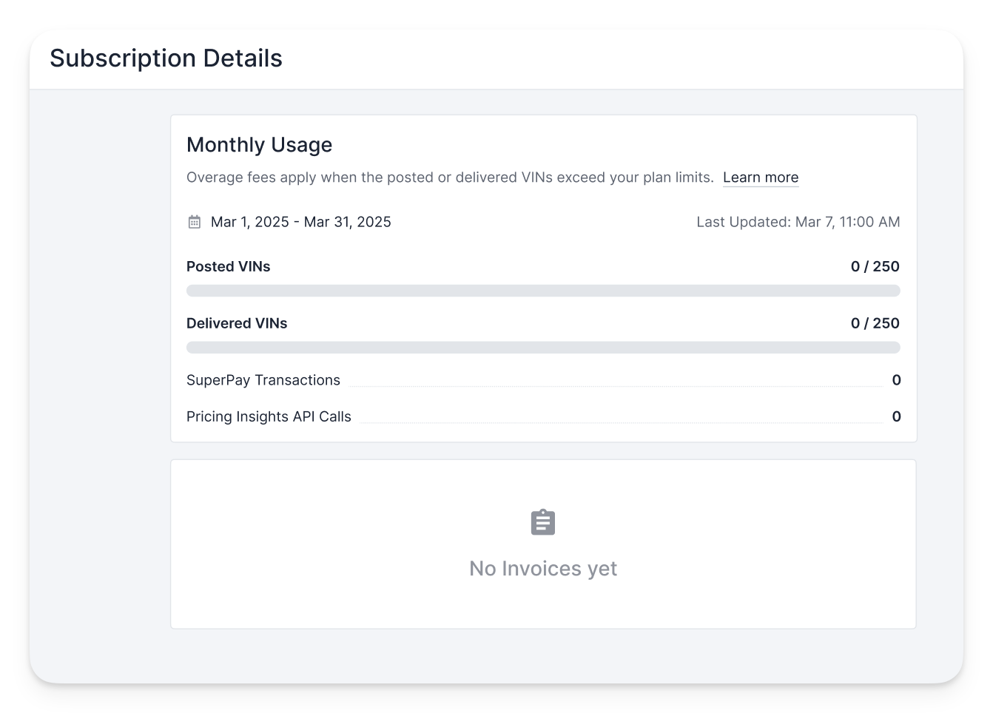Click the Subscription Details heading
Screen dimensions: 993x713
[166, 58]
